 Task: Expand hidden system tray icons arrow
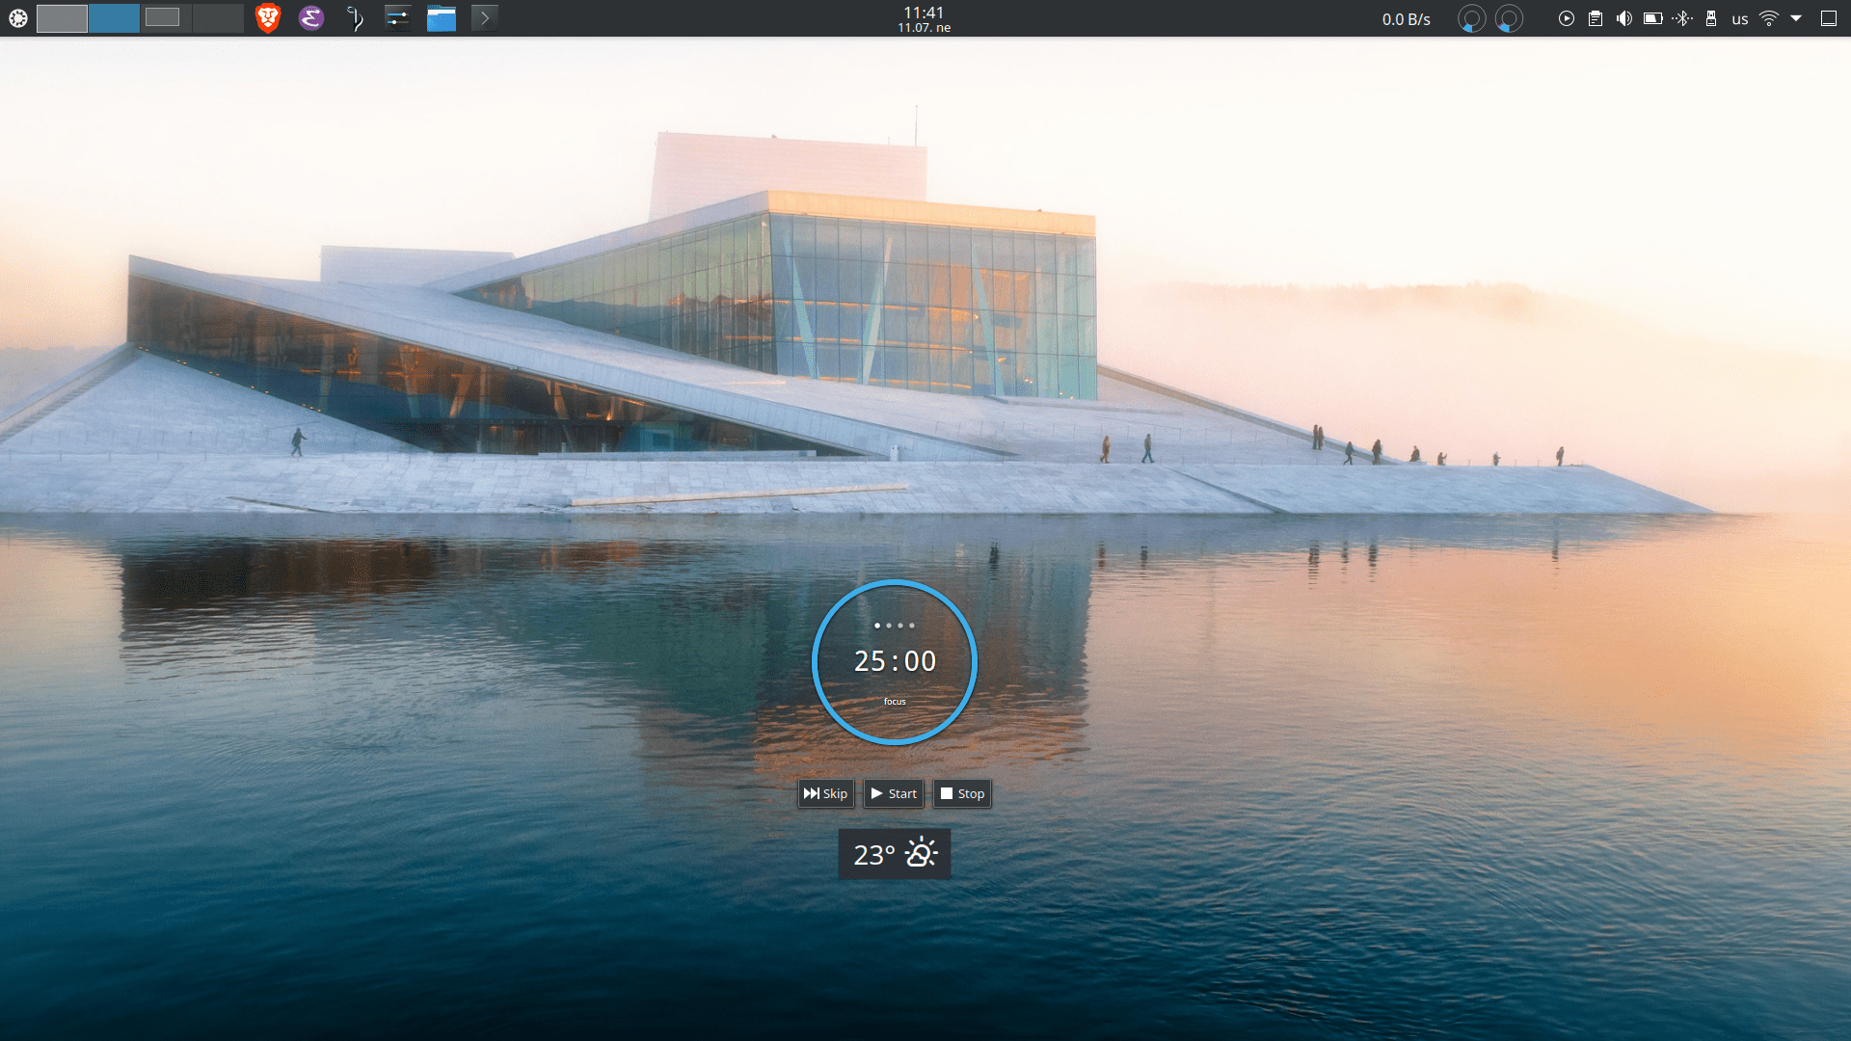1796,18
